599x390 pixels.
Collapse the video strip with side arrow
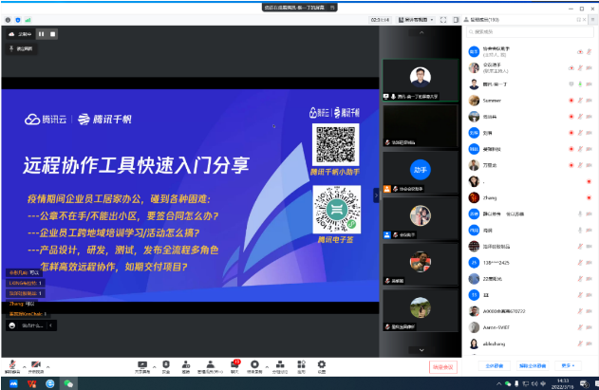pos(376,195)
